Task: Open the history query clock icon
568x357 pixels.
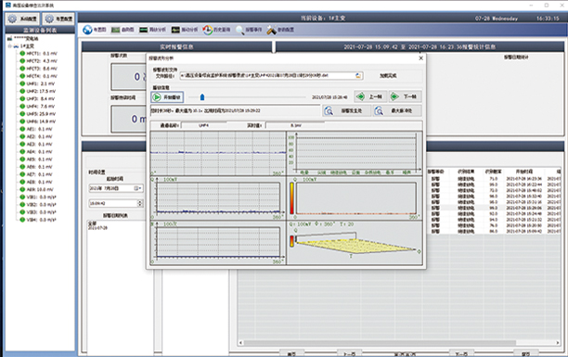Action: [x=208, y=30]
